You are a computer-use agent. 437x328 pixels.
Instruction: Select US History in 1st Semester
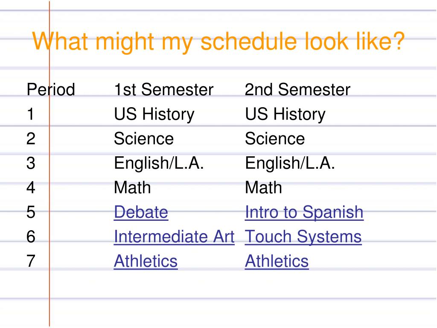click(154, 114)
